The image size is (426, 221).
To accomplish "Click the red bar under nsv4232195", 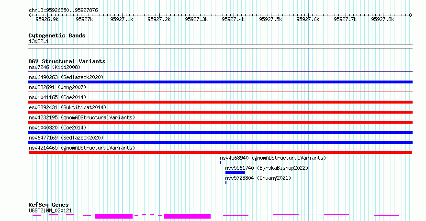I will click(x=220, y=122).
